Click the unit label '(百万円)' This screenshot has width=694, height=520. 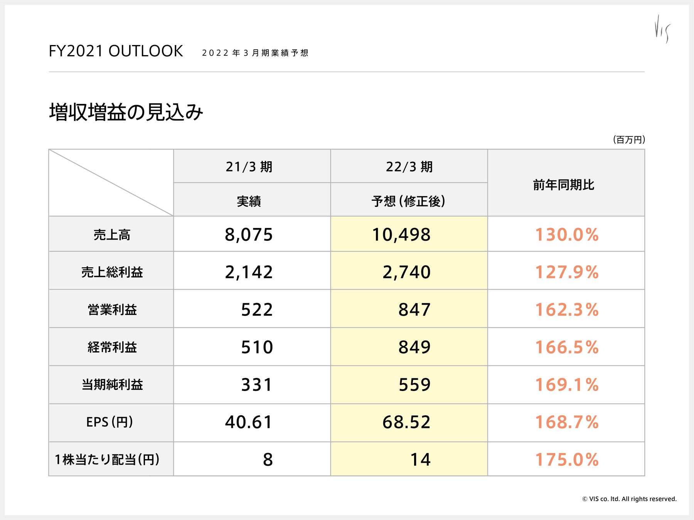coord(629,139)
